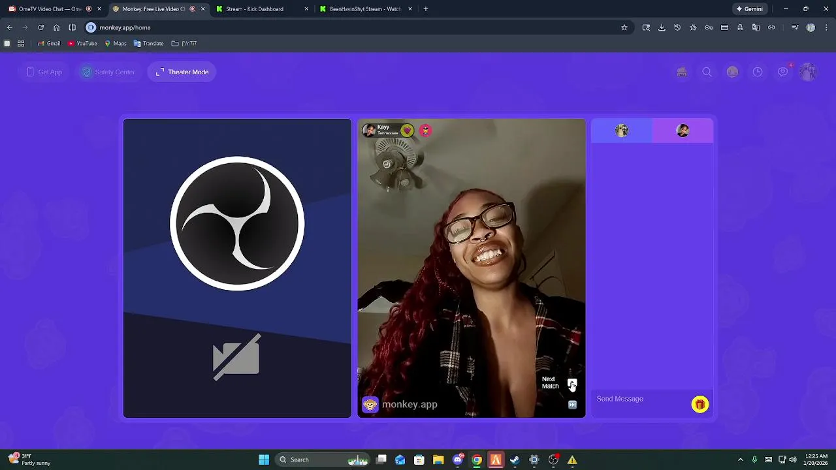
Task: Open the browser three-dot menu
Action: tap(826, 27)
